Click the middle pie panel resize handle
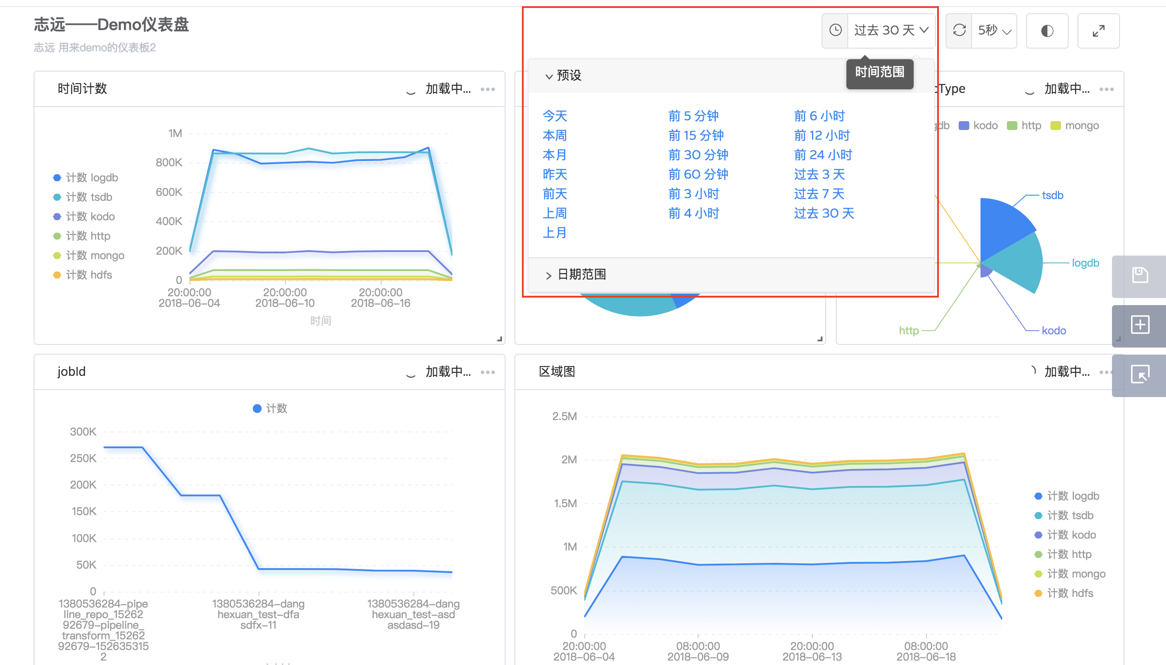The width and height of the screenshot is (1166, 665). tap(820, 339)
